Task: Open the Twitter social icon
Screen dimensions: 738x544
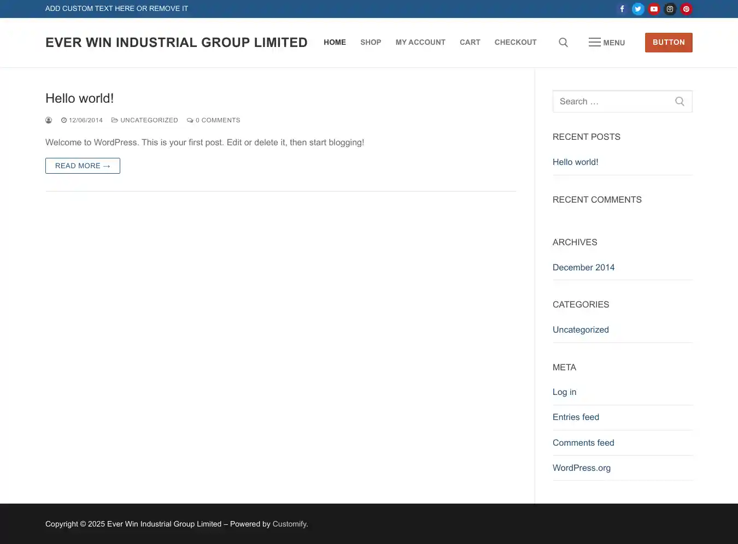Action: click(x=638, y=9)
